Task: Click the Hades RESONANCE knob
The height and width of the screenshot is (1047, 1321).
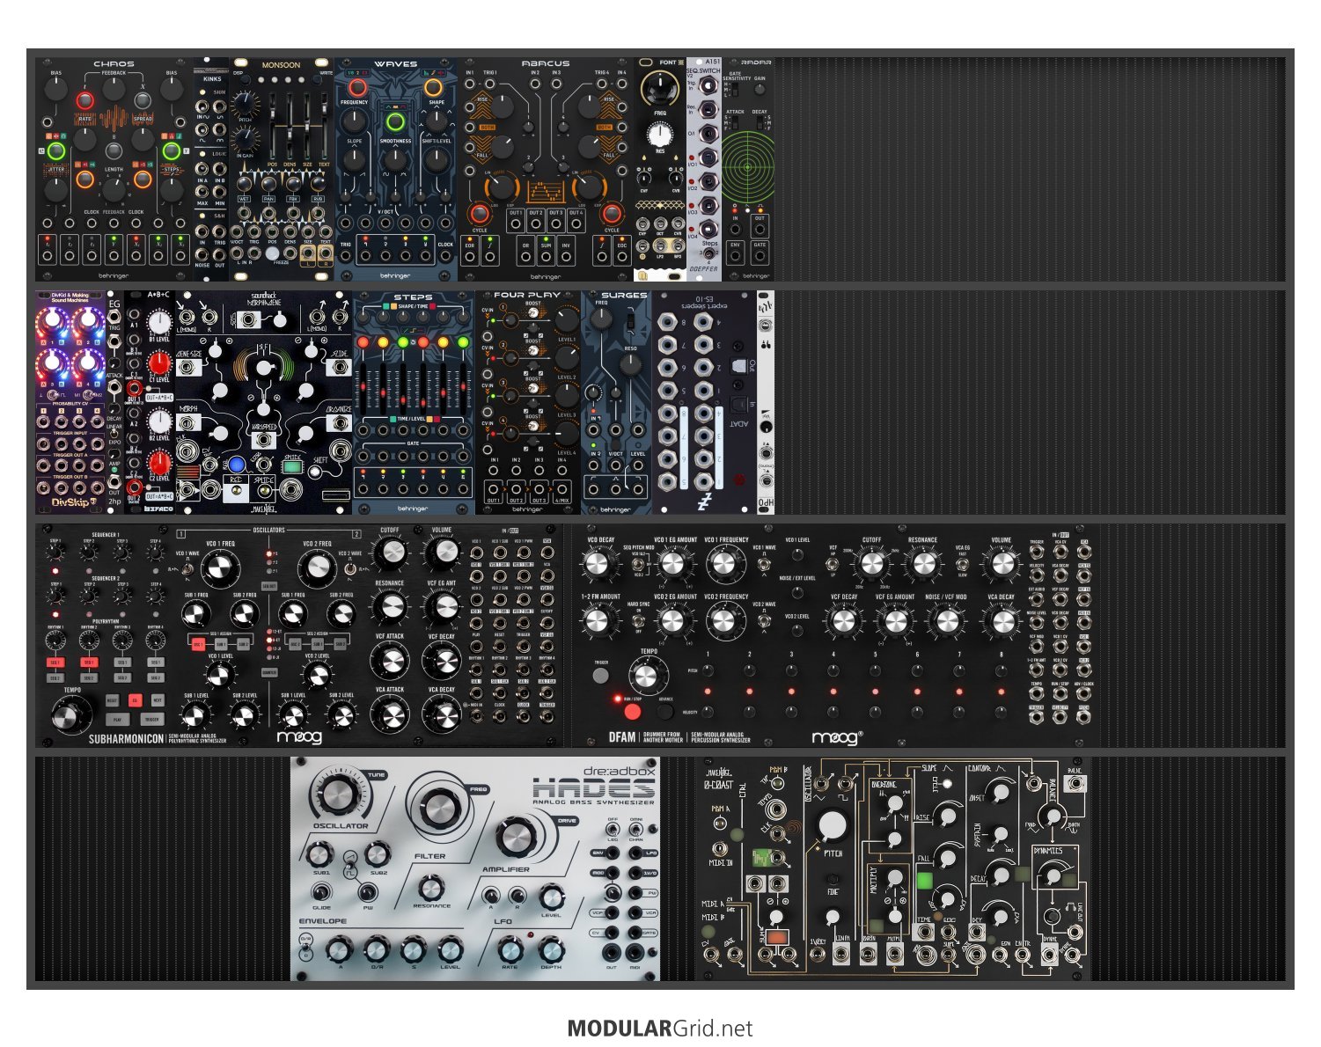Action: tap(430, 888)
